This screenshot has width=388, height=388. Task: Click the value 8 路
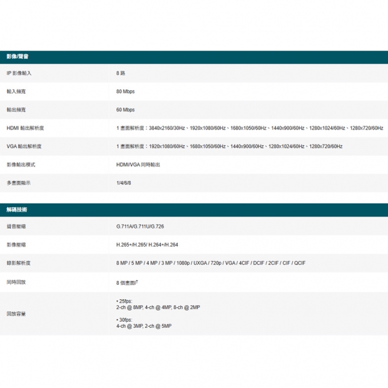point(121,73)
